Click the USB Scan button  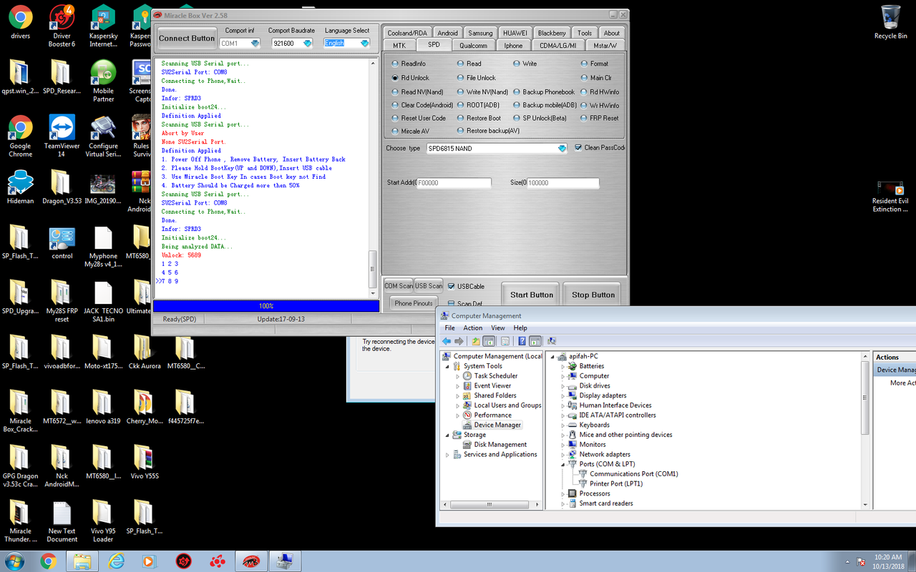click(x=429, y=286)
